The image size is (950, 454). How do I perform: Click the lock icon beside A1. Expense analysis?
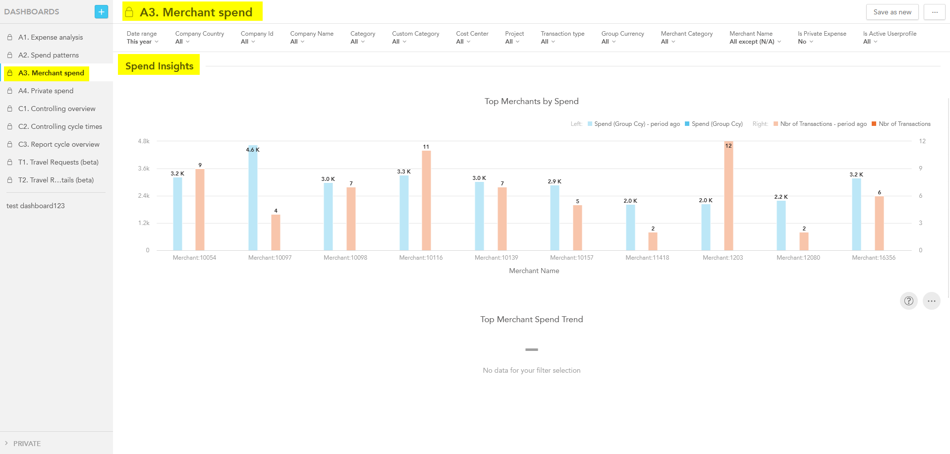tap(10, 37)
